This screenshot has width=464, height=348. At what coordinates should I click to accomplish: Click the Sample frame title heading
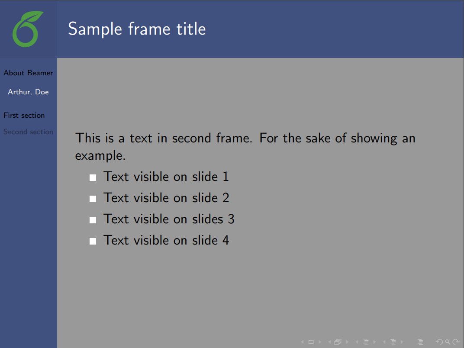click(x=137, y=29)
